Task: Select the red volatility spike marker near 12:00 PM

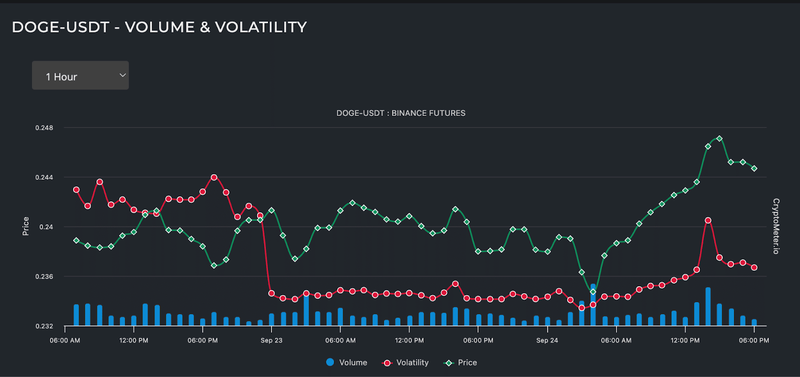Action: point(708,220)
